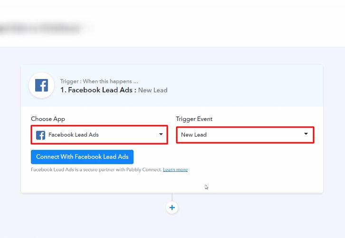The image size is (345, 238).
Task: Click the connector line below the trigger card
Action: [172, 197]
